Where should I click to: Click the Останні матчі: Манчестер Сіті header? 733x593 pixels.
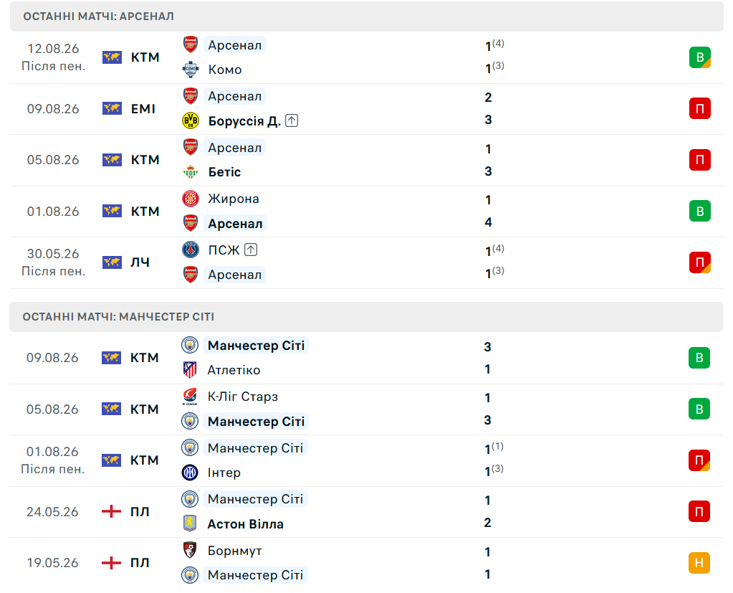click(366, 317)
